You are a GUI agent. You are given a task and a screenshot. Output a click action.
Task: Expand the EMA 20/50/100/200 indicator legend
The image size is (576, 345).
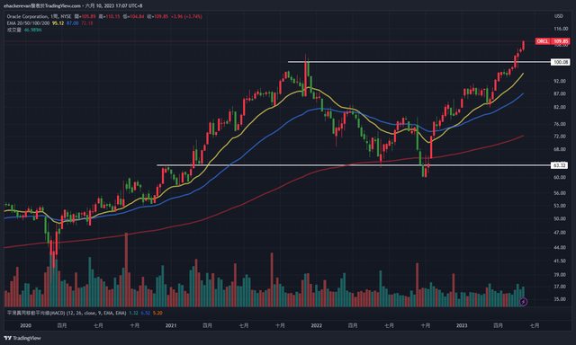click(x=28, y=23)
